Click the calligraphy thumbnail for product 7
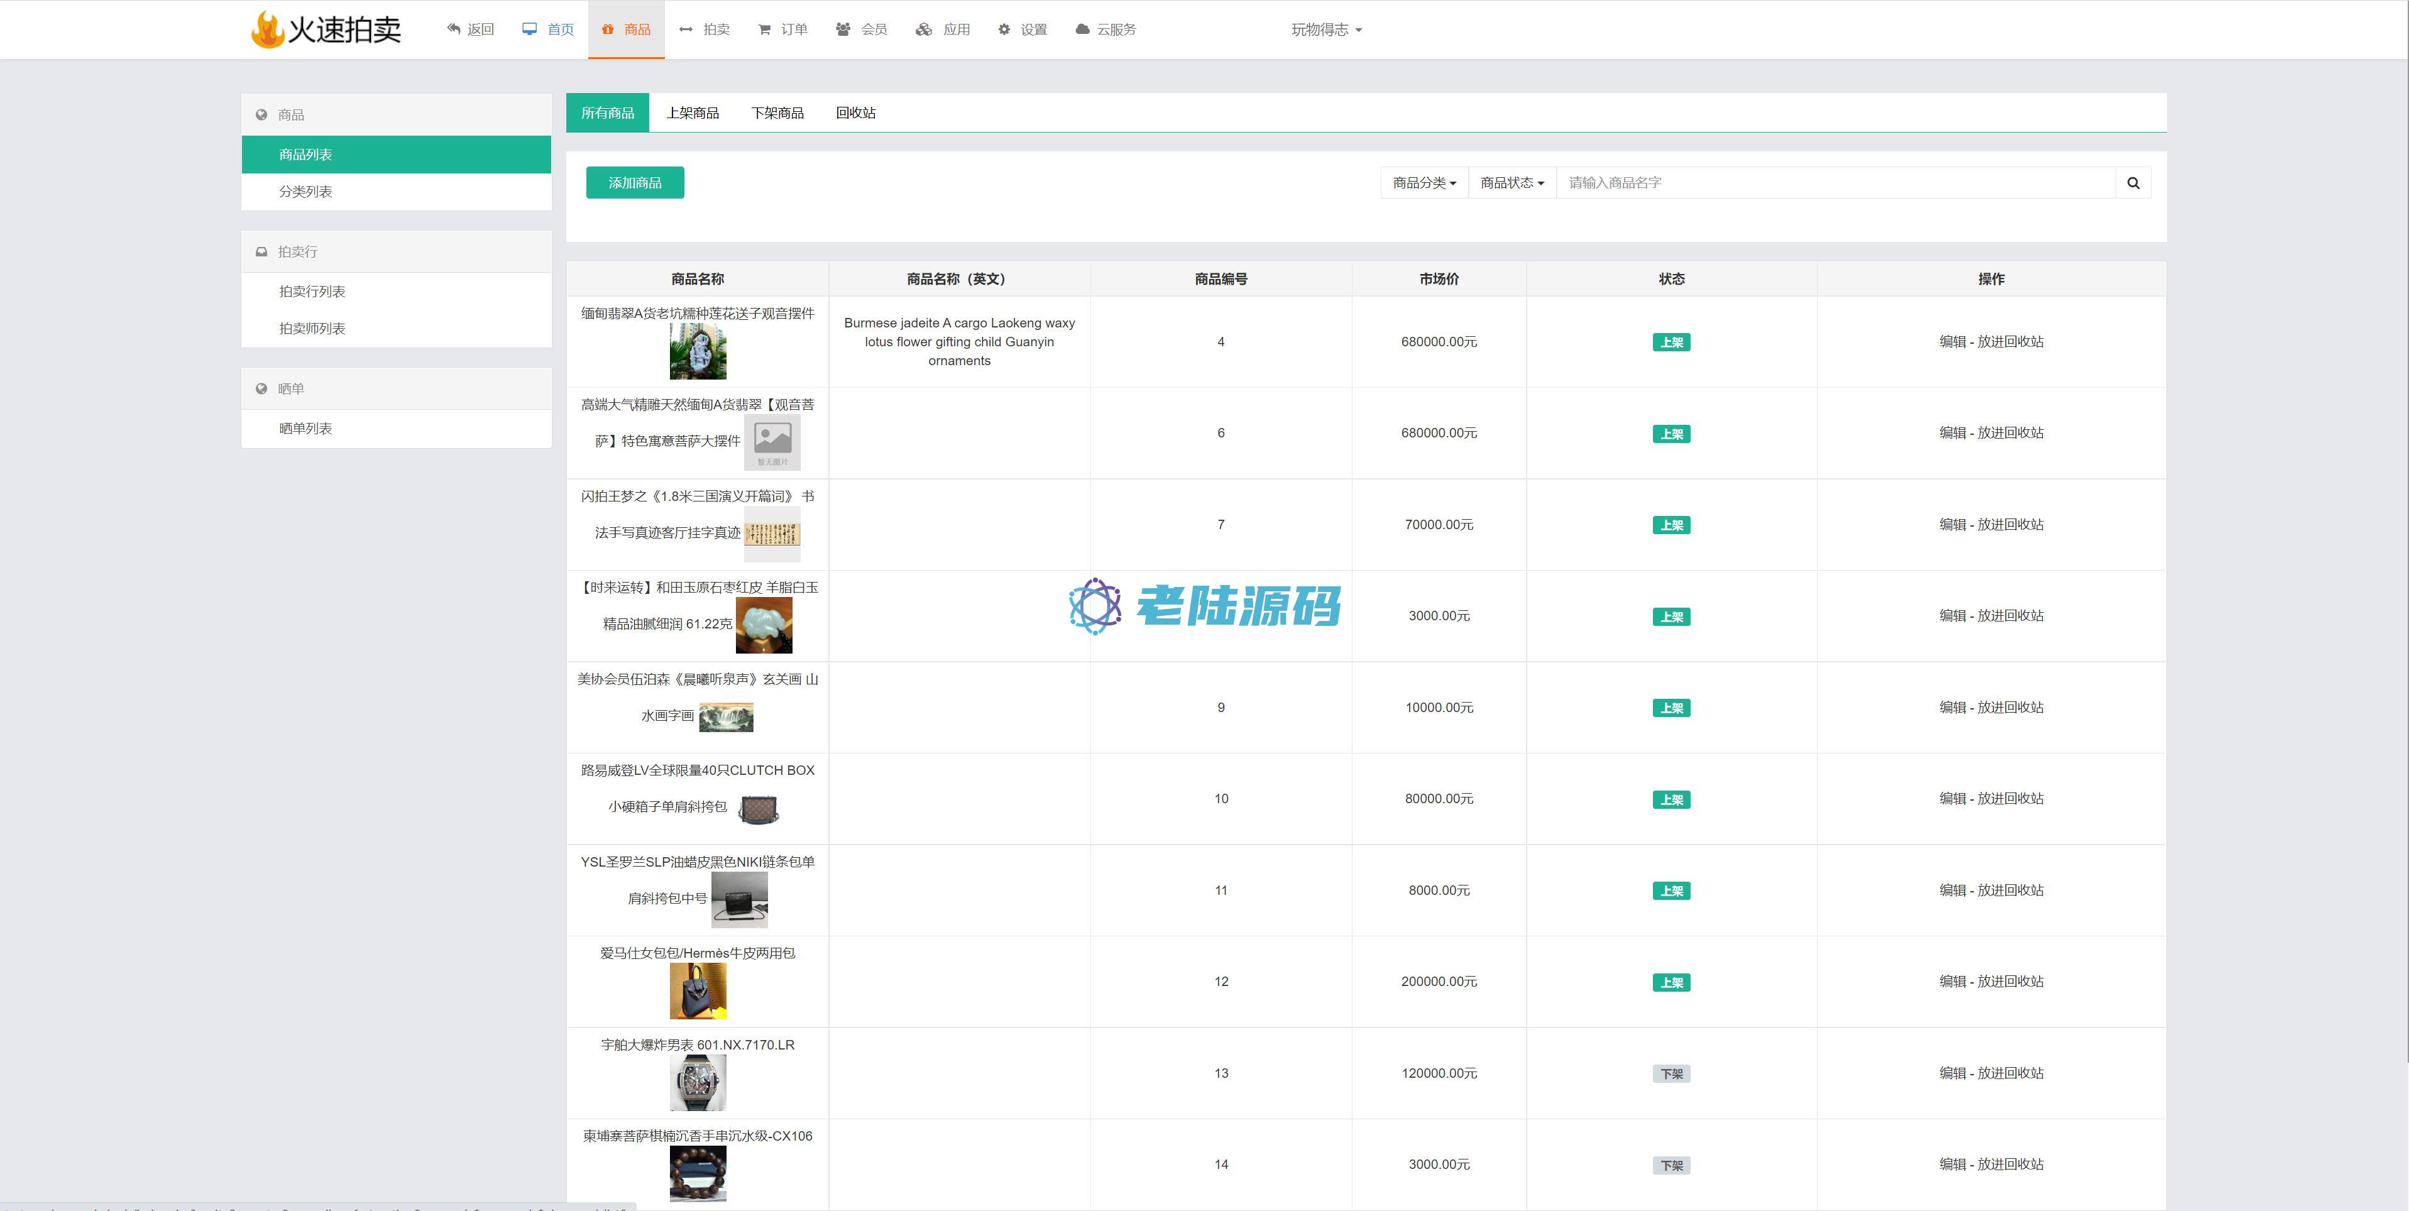Image resolution: width=2409 pixels, height=1211 pixels. (772, 533)
